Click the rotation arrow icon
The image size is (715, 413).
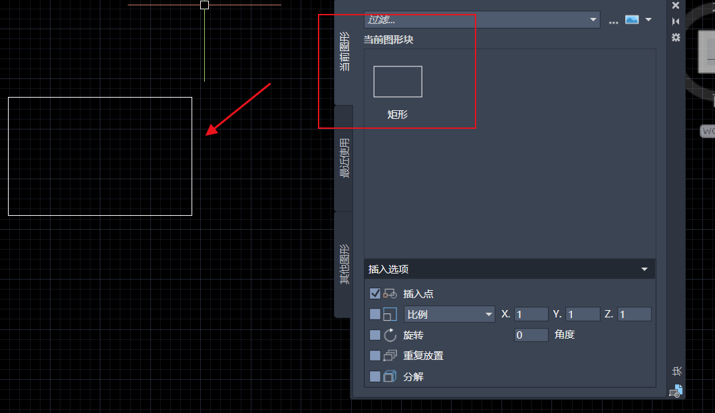pyautogui.click(x=390, y=335)
